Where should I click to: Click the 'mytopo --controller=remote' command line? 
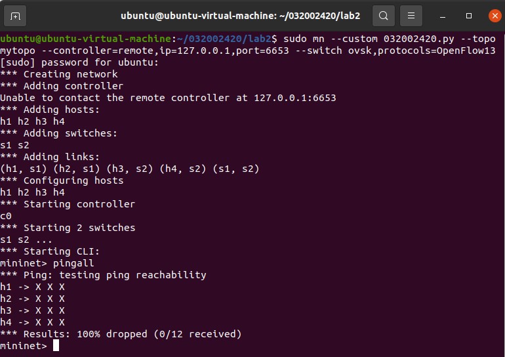click(248, 51)
